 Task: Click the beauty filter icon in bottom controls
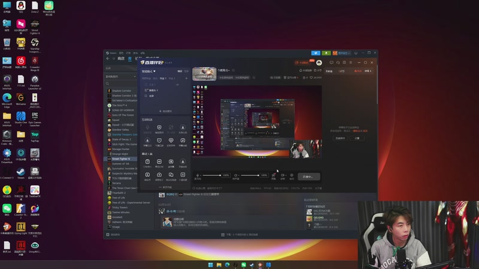pos(274,175)
